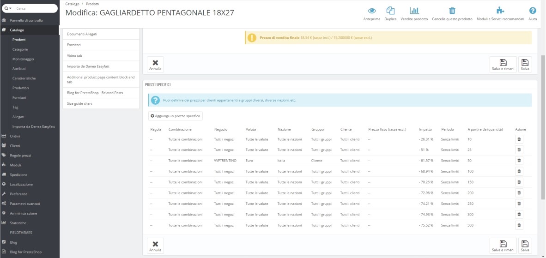Click the top Annulla button

point(155,64)
